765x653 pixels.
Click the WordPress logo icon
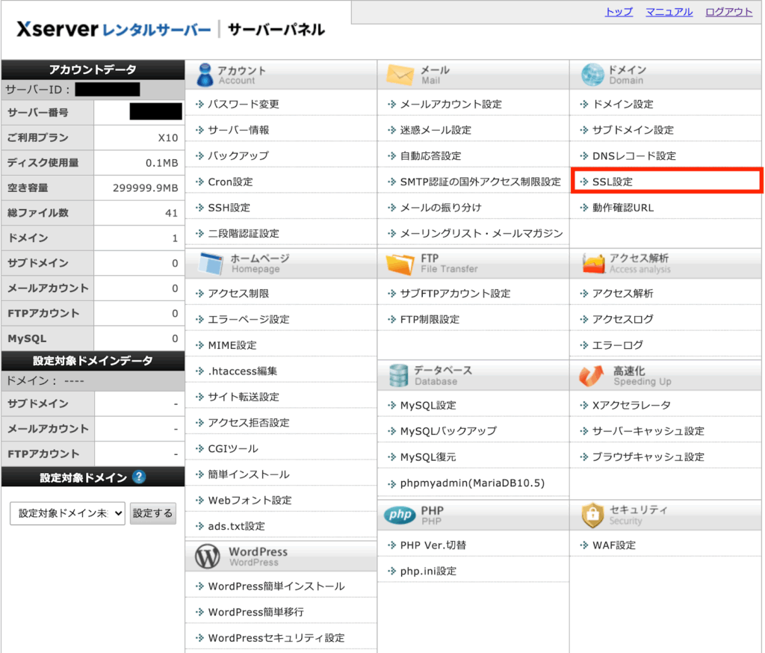click(x=208, y=557)
